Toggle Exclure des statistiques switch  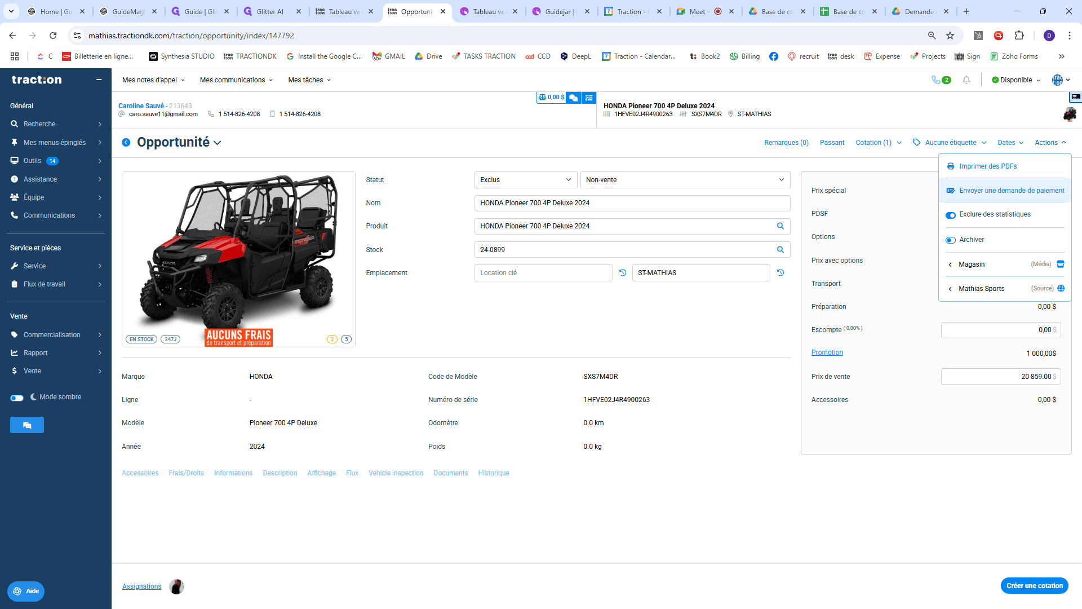(951, 215)
